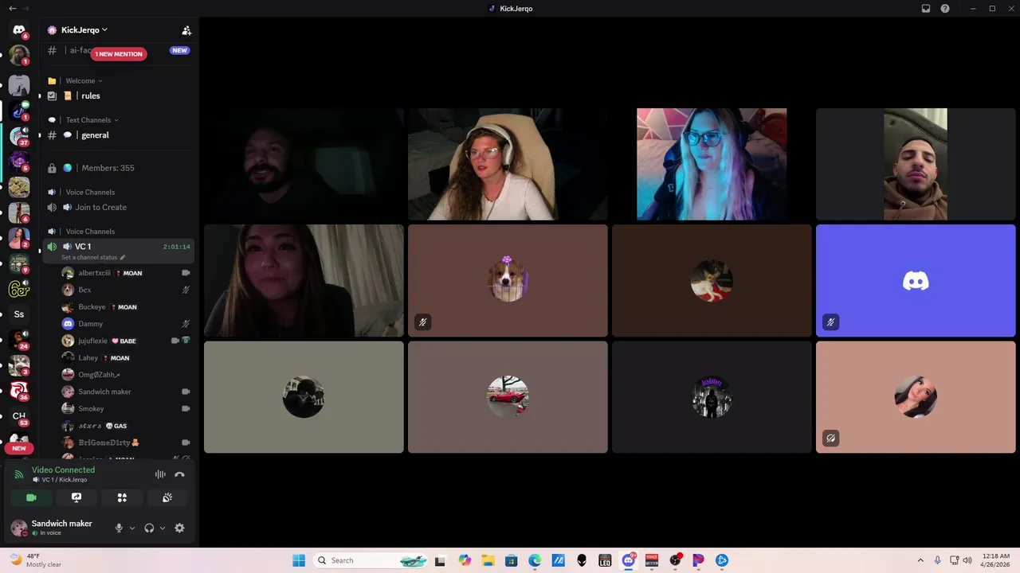Image resolution: width=1020 pixels, height=573 pixels.
Task: Focus the woman with white headphones video tile
Action: (508, 164)
